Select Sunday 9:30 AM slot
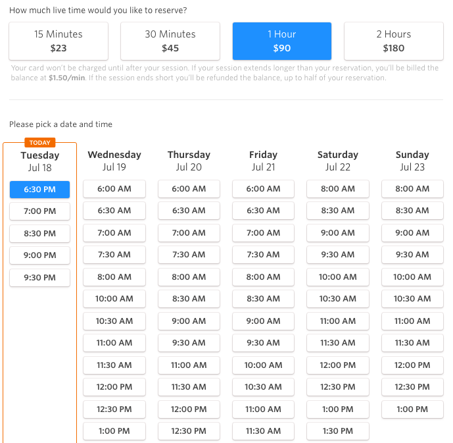Screen dimensions: 453x443 tap(412, 255)
